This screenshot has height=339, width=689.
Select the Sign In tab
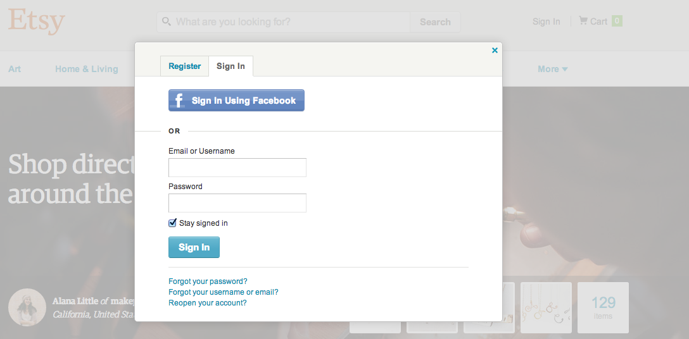coord(231,66)
